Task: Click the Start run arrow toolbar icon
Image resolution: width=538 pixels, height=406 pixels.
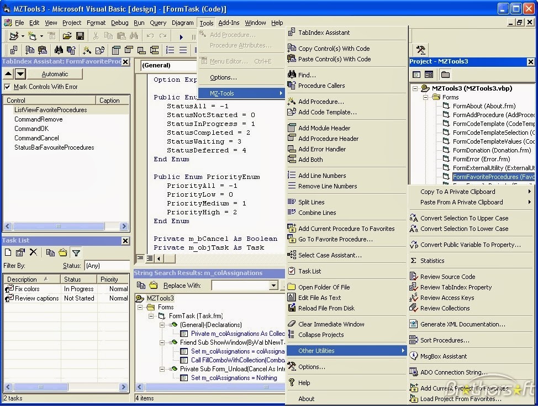Action: tap(181, 36)
